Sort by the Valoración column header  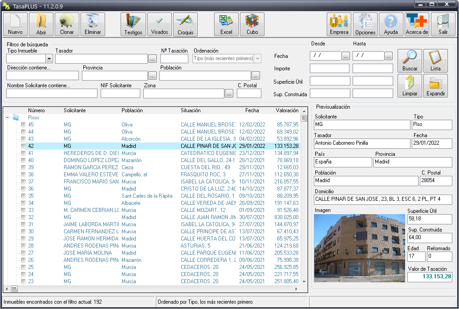coord(287,110)
